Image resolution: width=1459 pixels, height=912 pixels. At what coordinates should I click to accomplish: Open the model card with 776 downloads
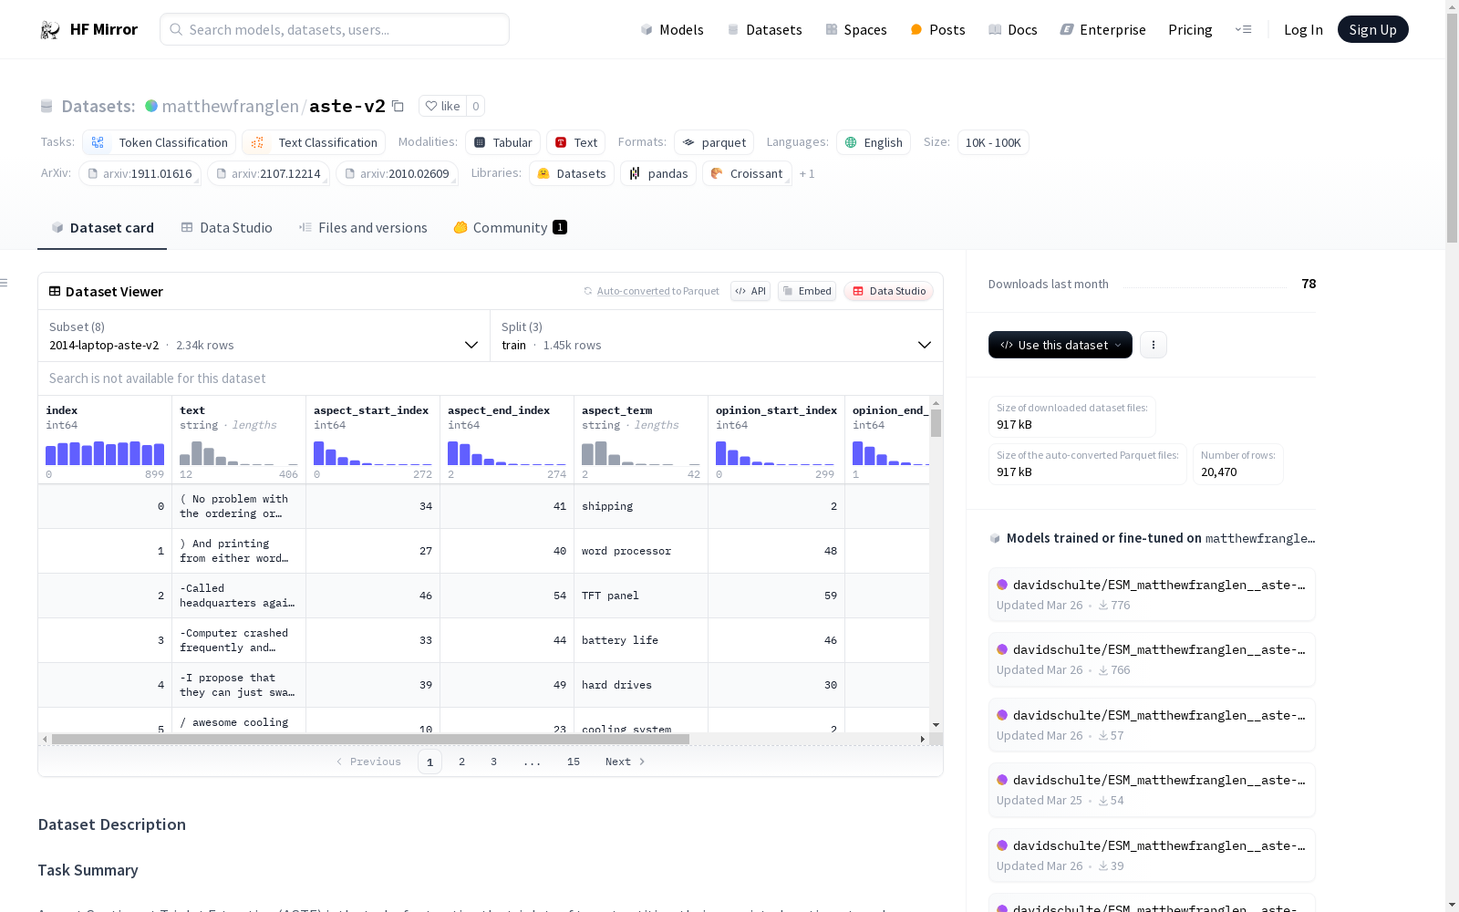coord(1152,594)
